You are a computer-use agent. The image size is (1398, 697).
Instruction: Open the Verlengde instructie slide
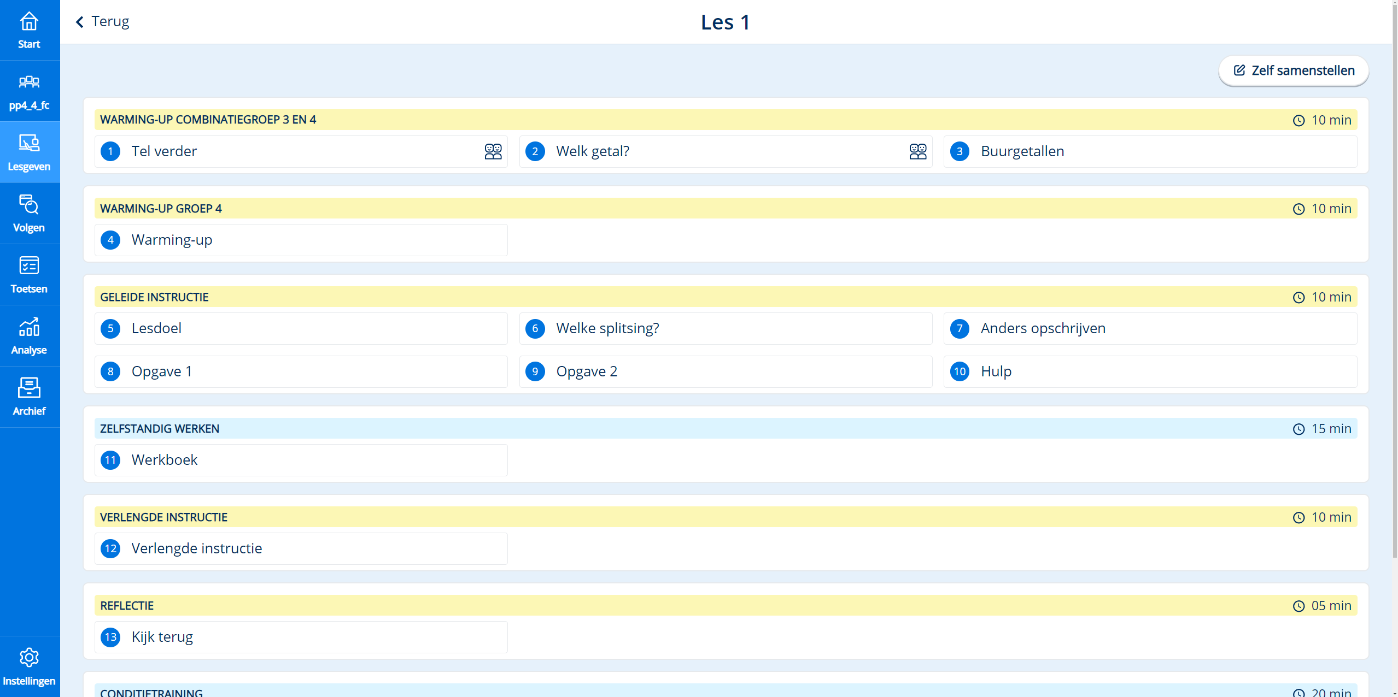[301, 548]
